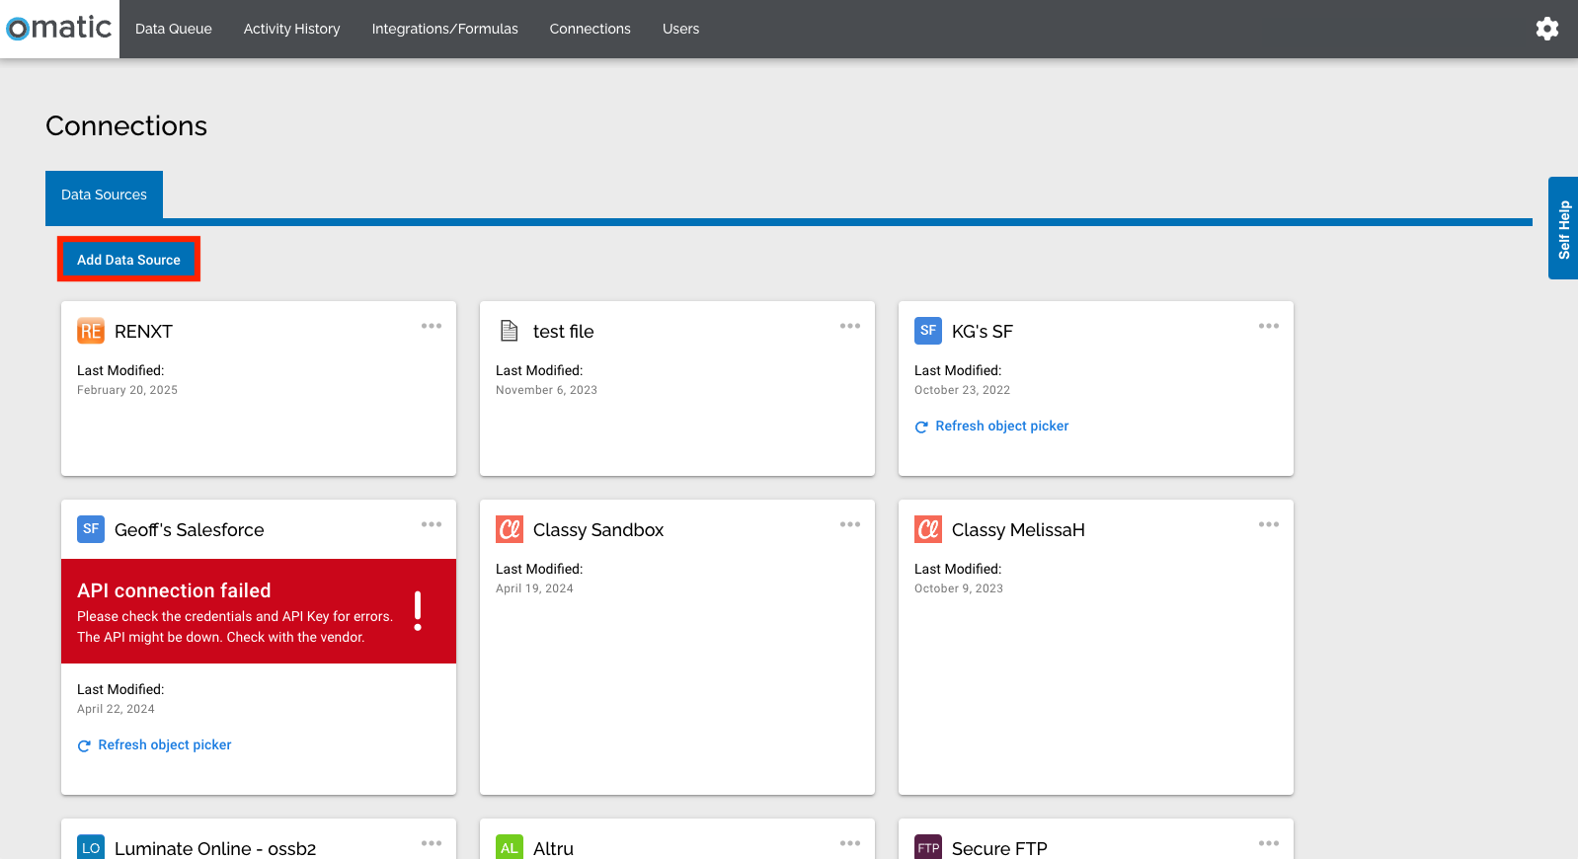Viewport: 1578px width, 859px height.
Task: Refresh object picker for KG's SF
Action: pyautogui.click(x=991, y=426)
